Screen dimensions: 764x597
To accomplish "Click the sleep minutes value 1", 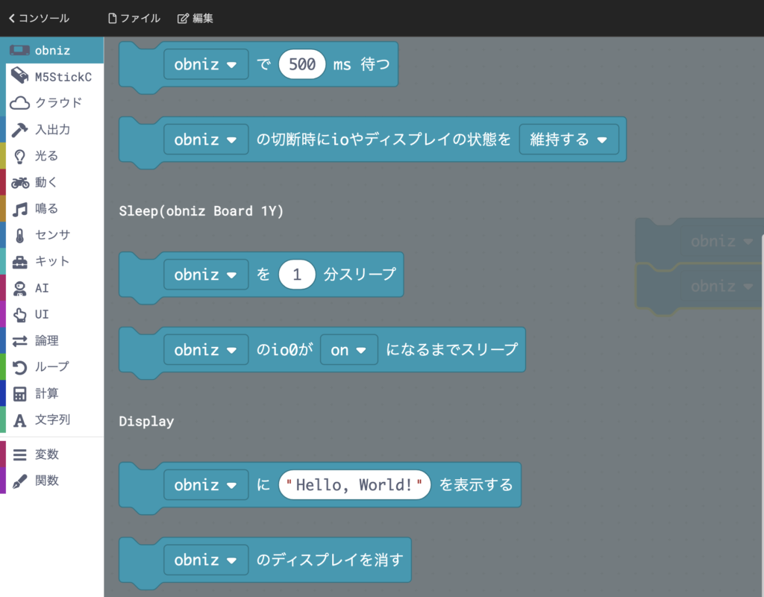I will [x=297, y=275].
